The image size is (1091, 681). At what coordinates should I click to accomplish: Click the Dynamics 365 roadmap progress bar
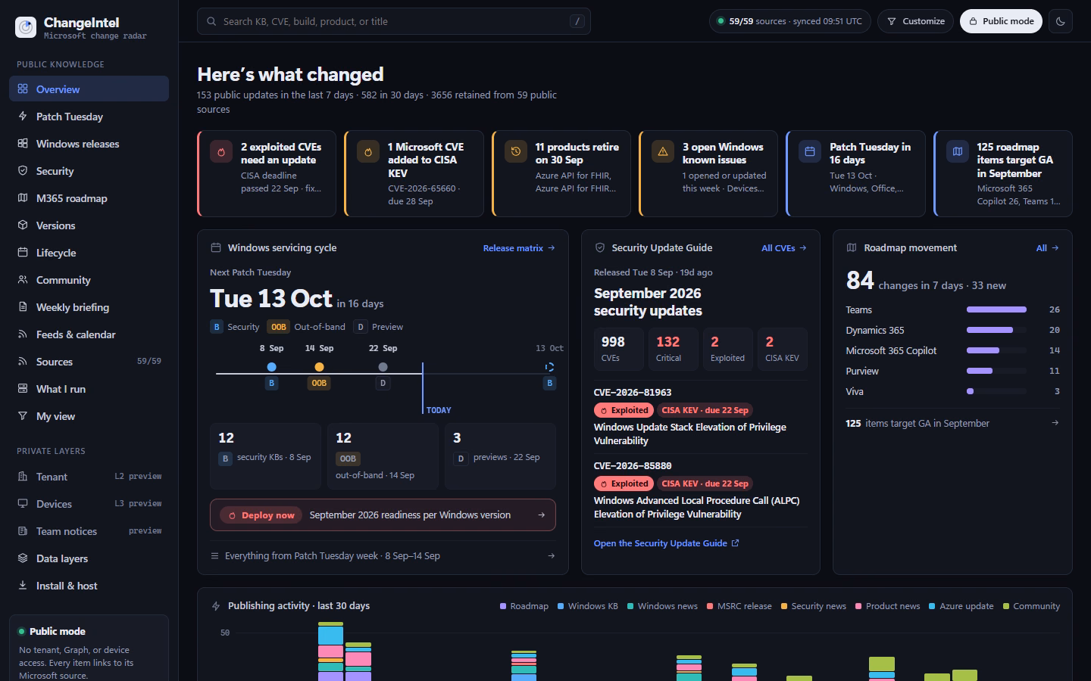pos(996,330)
